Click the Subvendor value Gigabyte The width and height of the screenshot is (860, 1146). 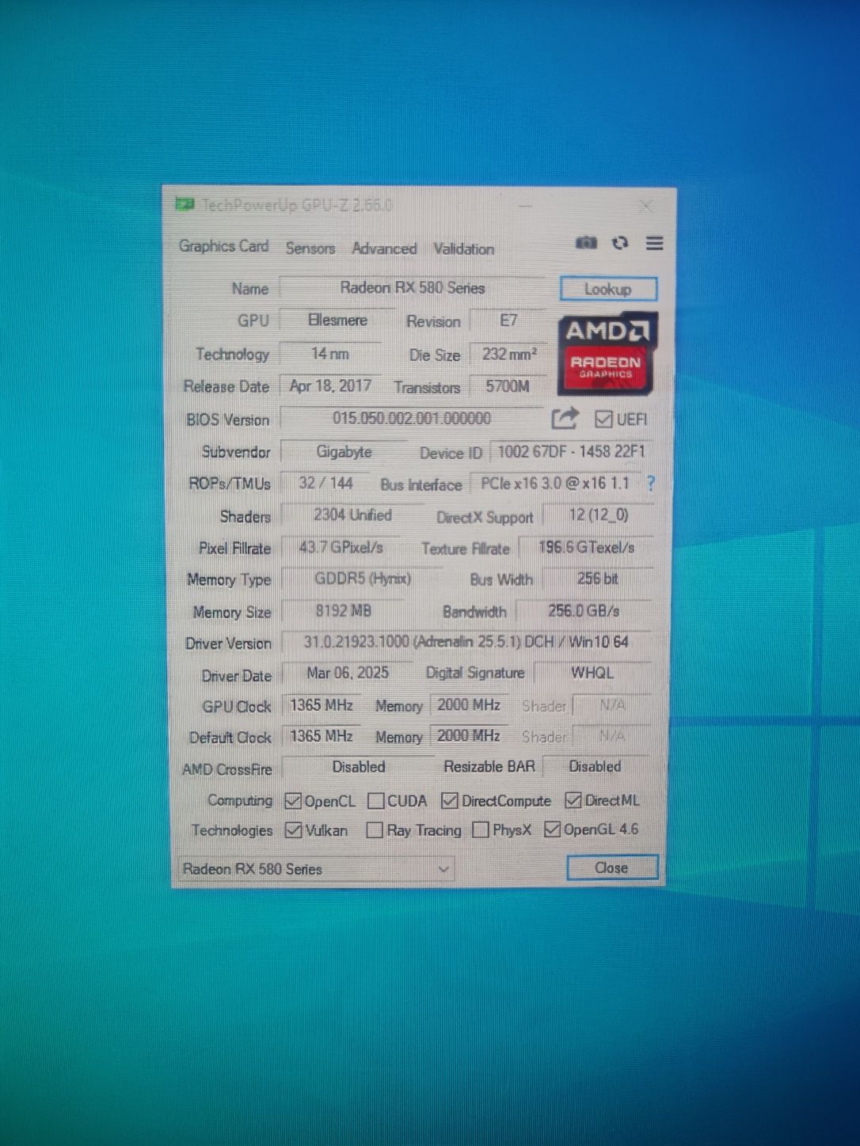344,452
